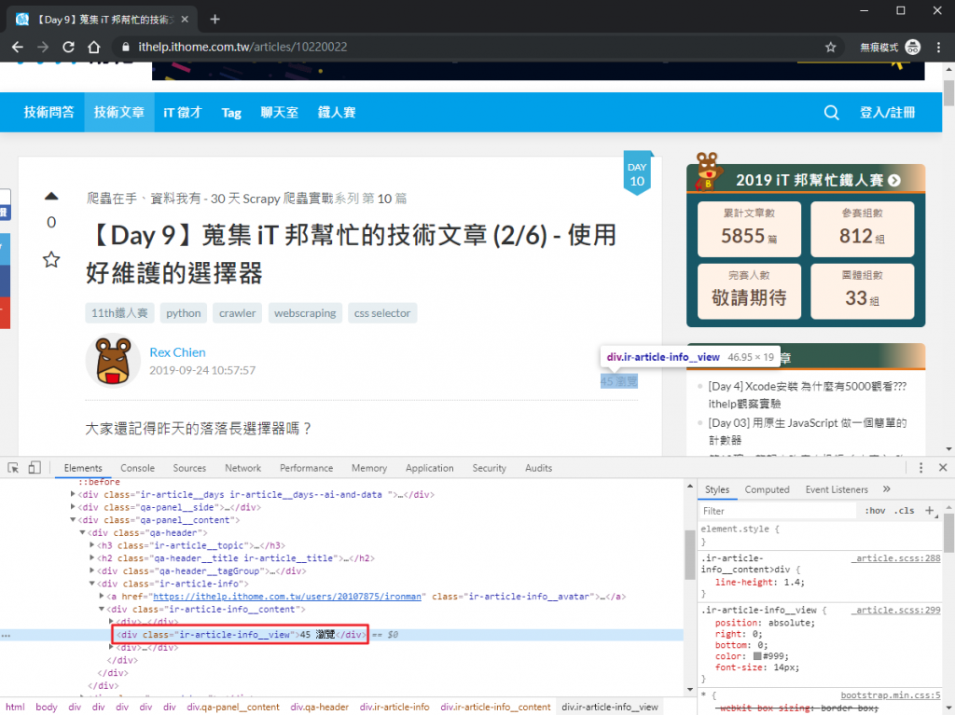Expand the h2 qa-header__title node

(x=92, y=557)
